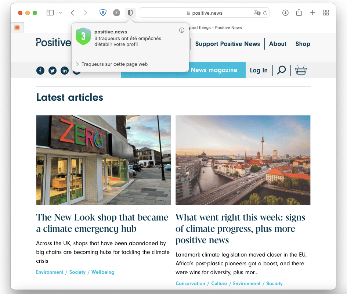Open the ZERO shop article thumbnail
347x294 pixels.
point(104,160)
